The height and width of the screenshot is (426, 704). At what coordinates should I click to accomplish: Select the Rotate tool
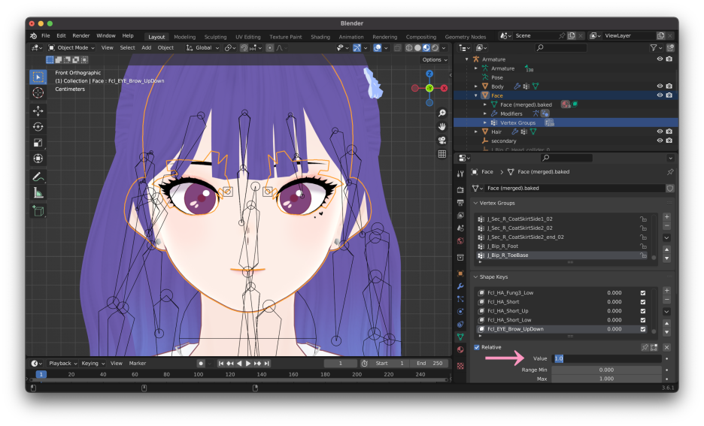pos(38,127)
